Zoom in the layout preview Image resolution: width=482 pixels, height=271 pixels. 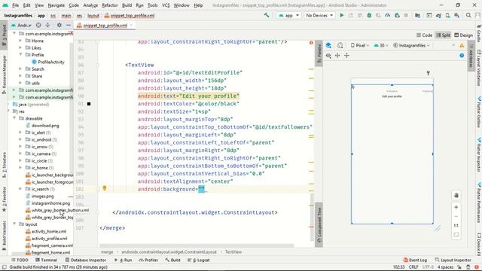tap(456, 207)
